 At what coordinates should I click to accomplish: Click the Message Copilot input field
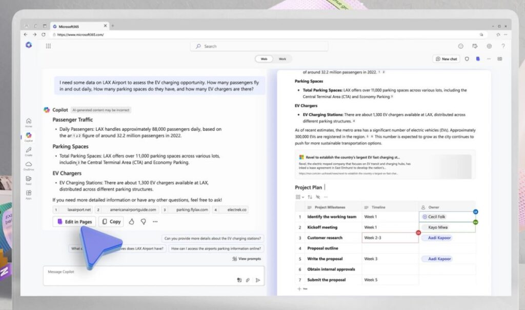click(x=138, y=272)
